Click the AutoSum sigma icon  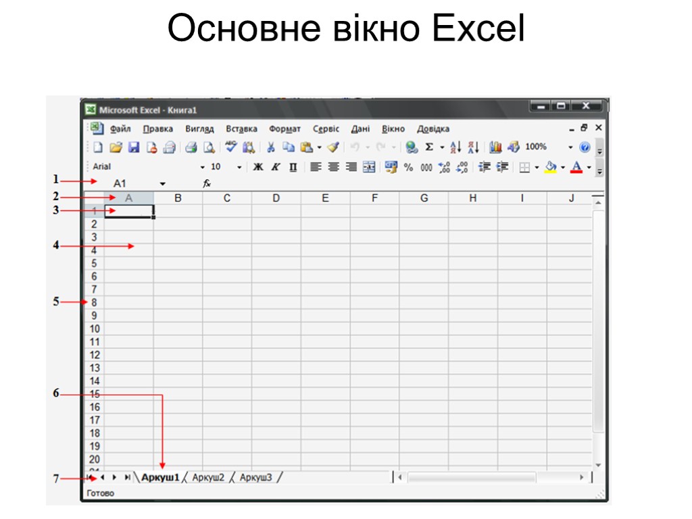(429, 147)
